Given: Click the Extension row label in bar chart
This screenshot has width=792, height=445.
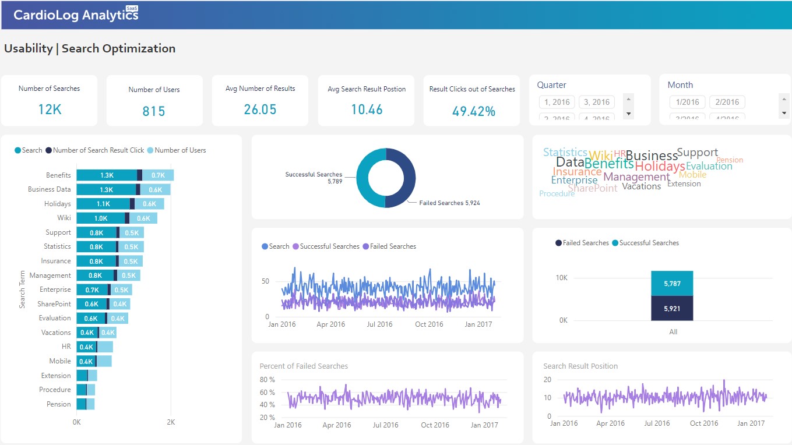Looking at the screenshot, I should 56,376.
